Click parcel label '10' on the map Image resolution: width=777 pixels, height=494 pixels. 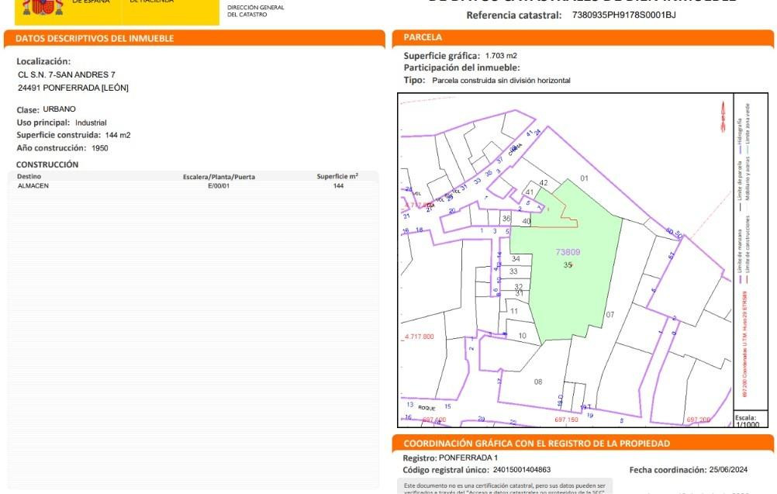tap(523, 336)
